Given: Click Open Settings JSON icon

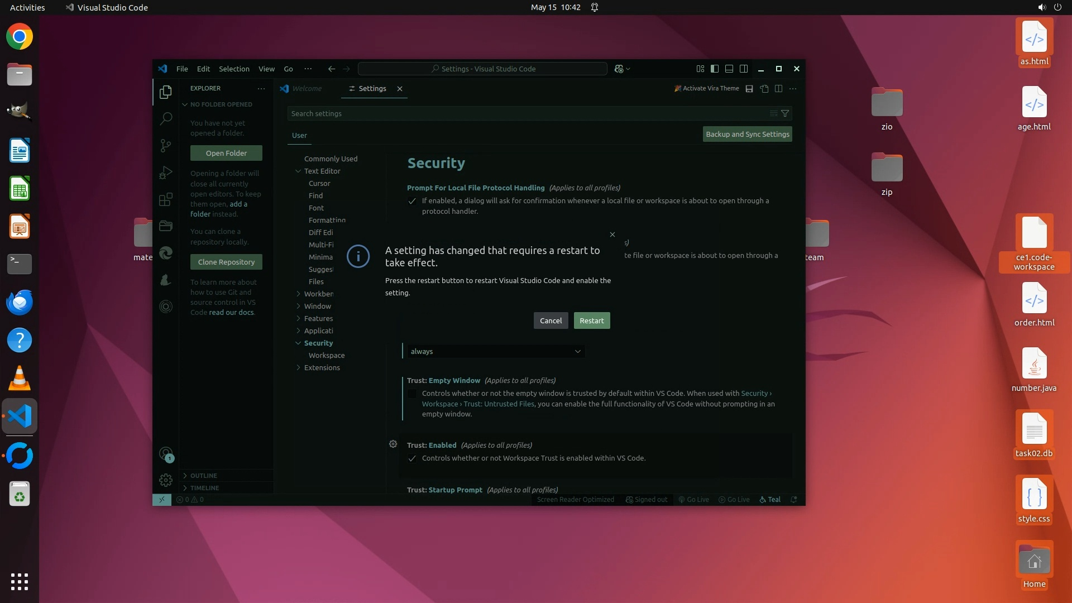Looking at the screenshot, I should pyautogui.click(x=764, y=89).
